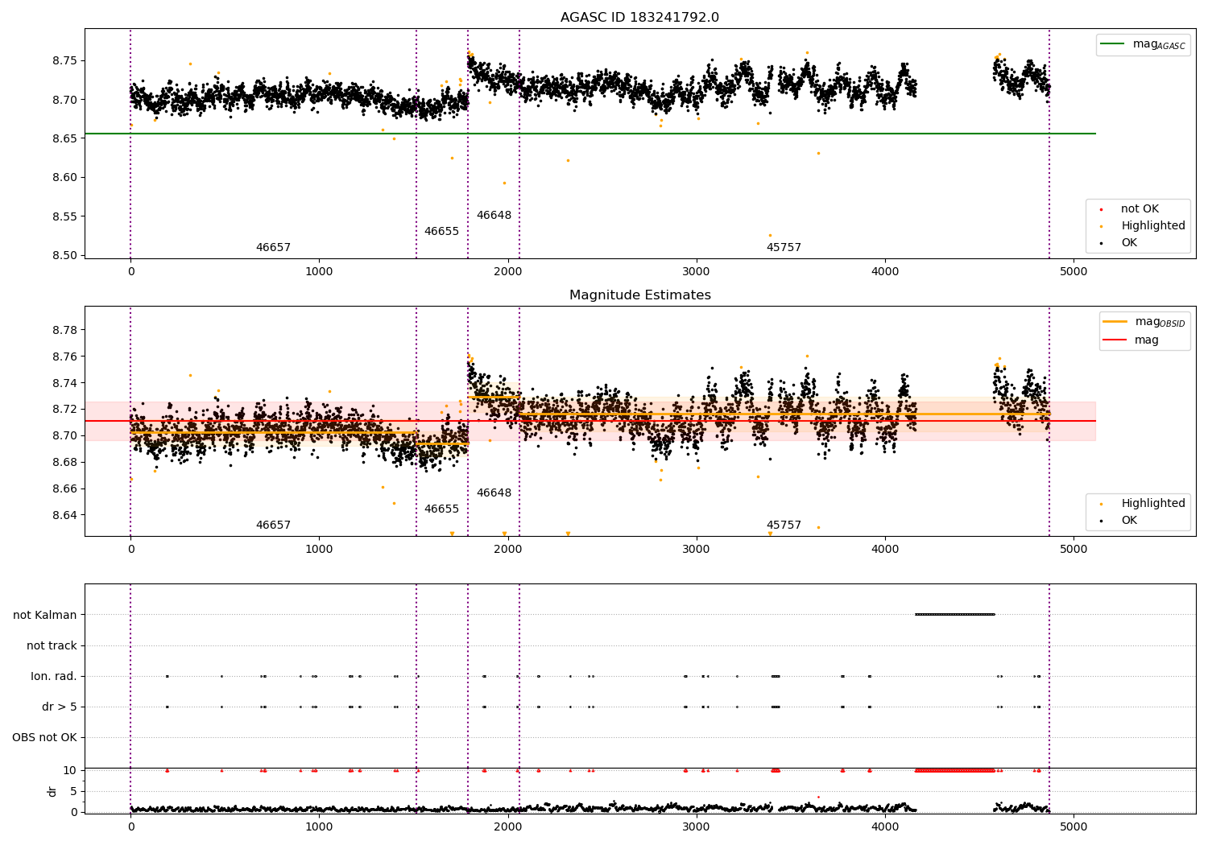Click the 46655 label in Magnitude Estimates plot

tap(441, 509)
